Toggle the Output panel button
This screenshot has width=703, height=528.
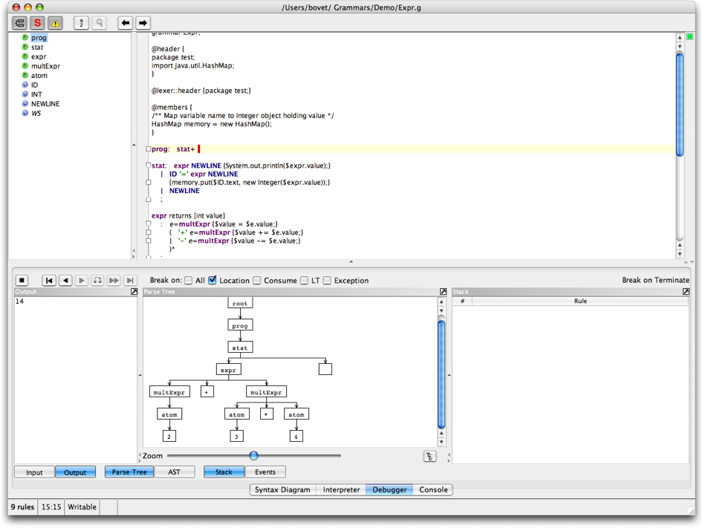(75, 472)
